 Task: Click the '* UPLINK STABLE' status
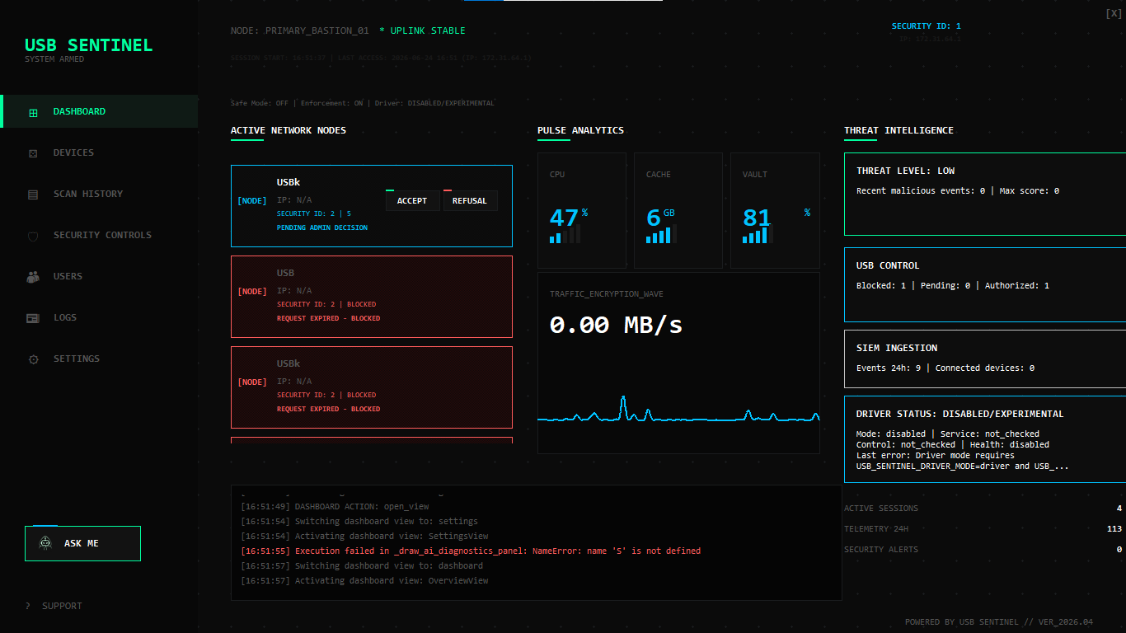point(422,31)
